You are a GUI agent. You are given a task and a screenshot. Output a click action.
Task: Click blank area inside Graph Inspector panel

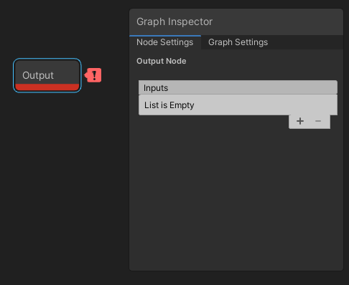236,198
